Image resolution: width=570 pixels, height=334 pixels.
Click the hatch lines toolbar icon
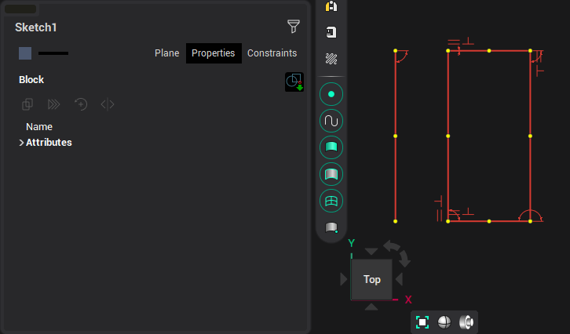point(331,59)
